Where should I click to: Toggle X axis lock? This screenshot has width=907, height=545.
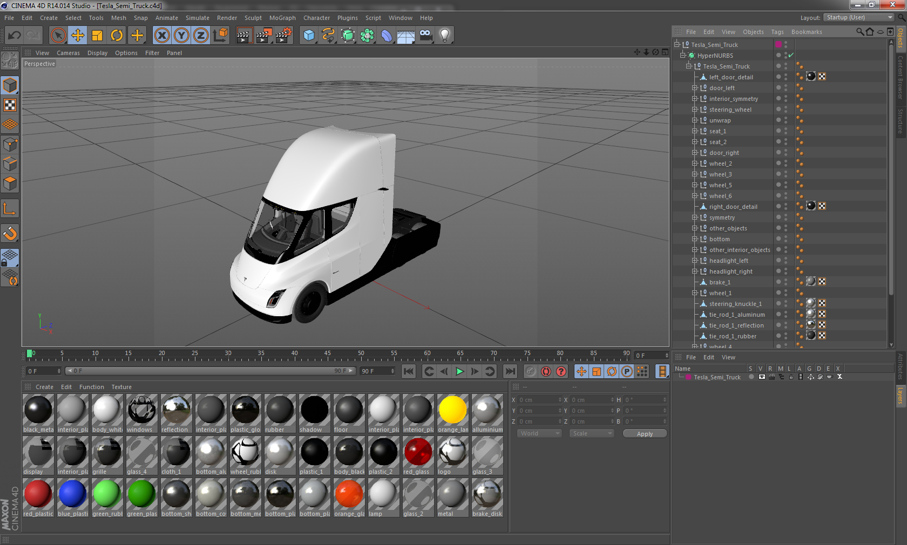162,36
